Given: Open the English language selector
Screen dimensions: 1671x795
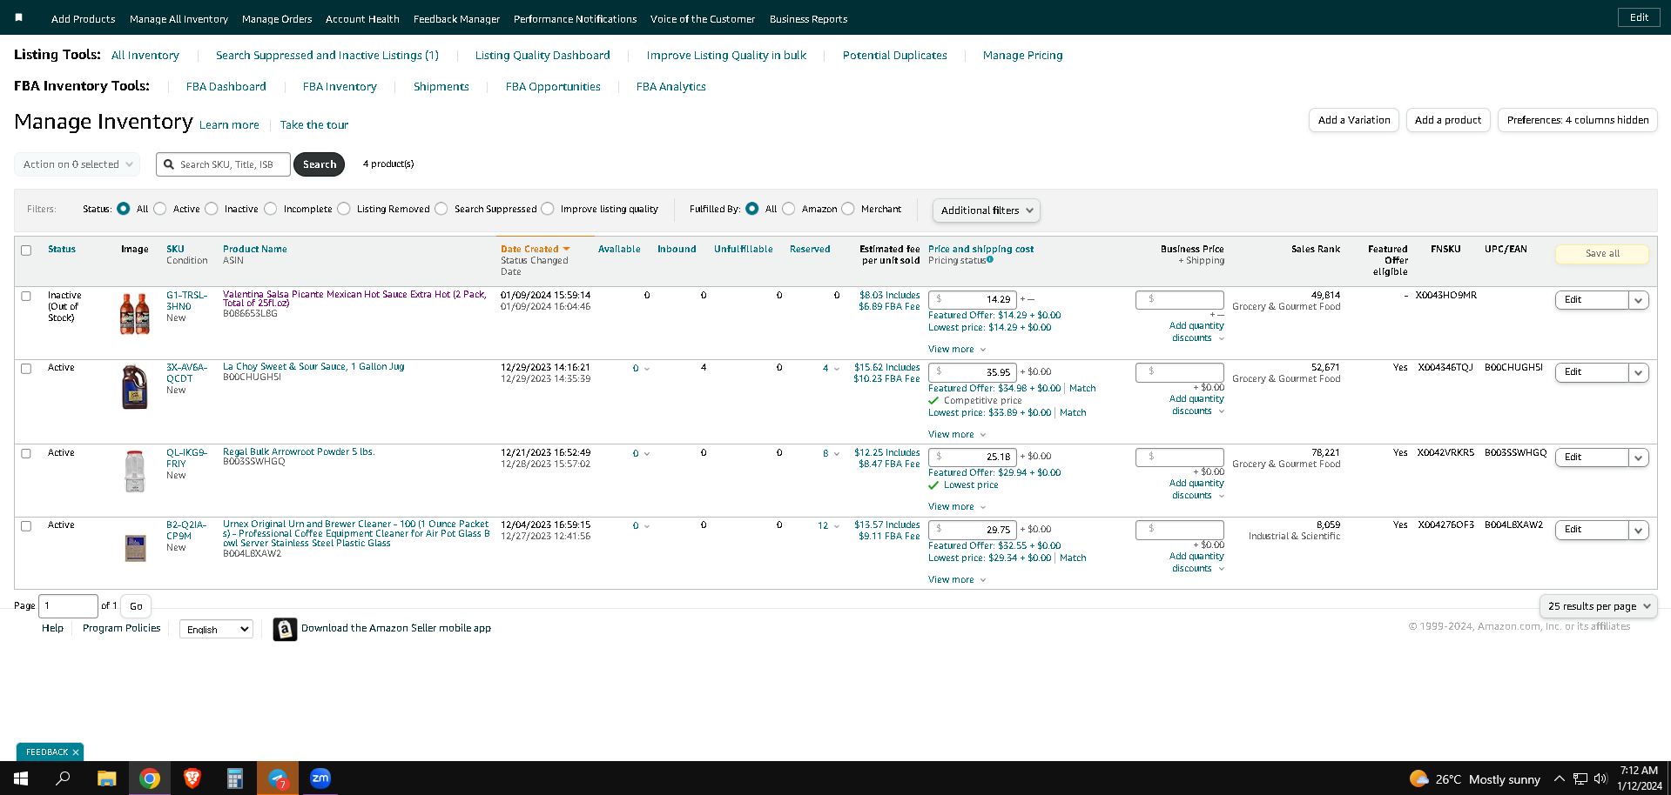Looking at the screenshot, I should pyautogui.click(x=216, y=629).
